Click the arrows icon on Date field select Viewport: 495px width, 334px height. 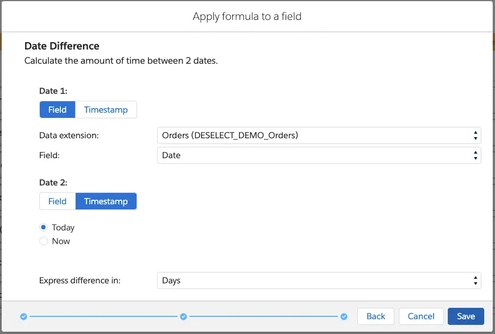coord(475,155)
